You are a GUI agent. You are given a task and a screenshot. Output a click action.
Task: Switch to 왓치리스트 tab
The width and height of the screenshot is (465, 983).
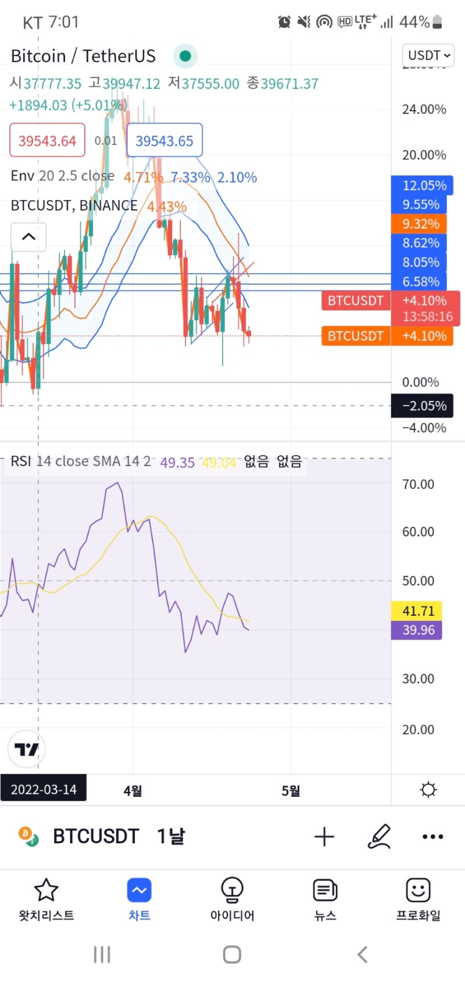pyautogui.click(x=46, y=899)
